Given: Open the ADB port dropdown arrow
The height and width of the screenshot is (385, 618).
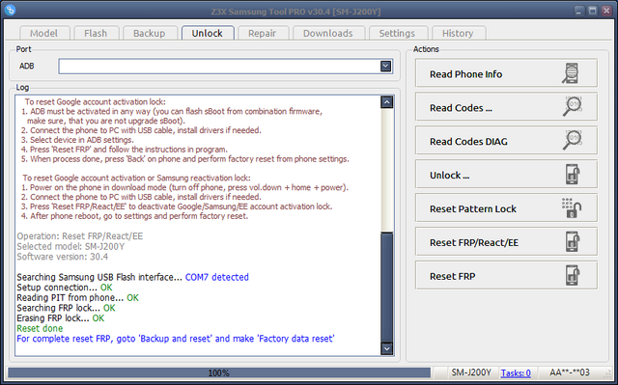Looking at the screenshot, I should click(x=386, y=67).
